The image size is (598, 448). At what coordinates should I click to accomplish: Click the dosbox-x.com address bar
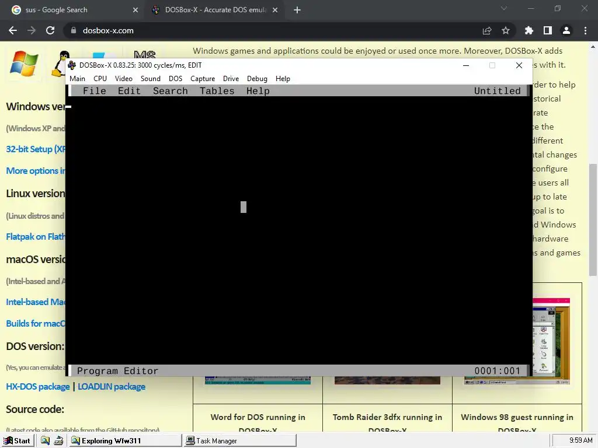tap(274, 30)
